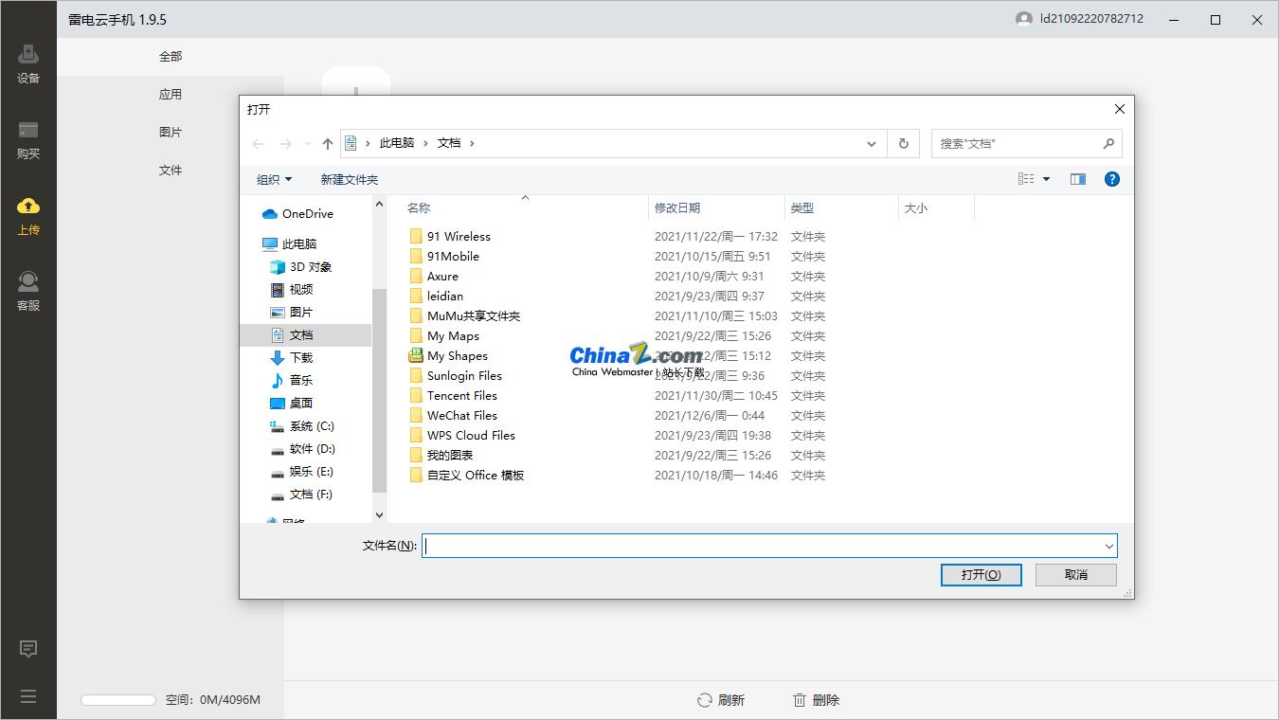Click the 文件名 filename input field
The width and height of the screenshot is (1279, 720).
[762, 546]
